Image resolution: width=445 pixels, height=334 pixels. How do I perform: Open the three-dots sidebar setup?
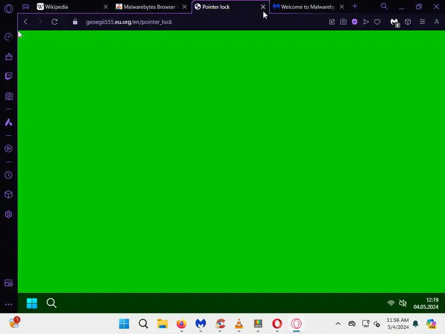coord(9,304)
